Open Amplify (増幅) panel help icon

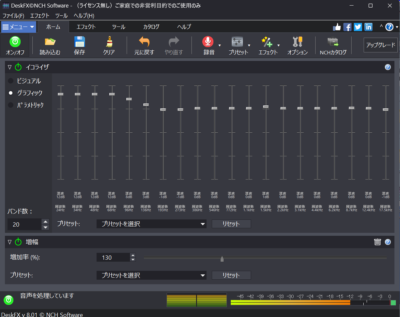(x=388, y=242)
